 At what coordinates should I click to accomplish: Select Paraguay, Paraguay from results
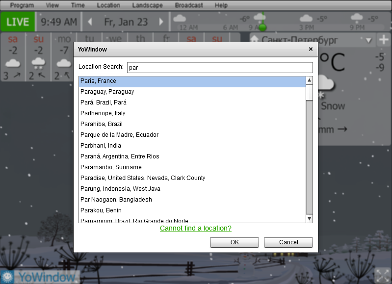pos(192,92)
